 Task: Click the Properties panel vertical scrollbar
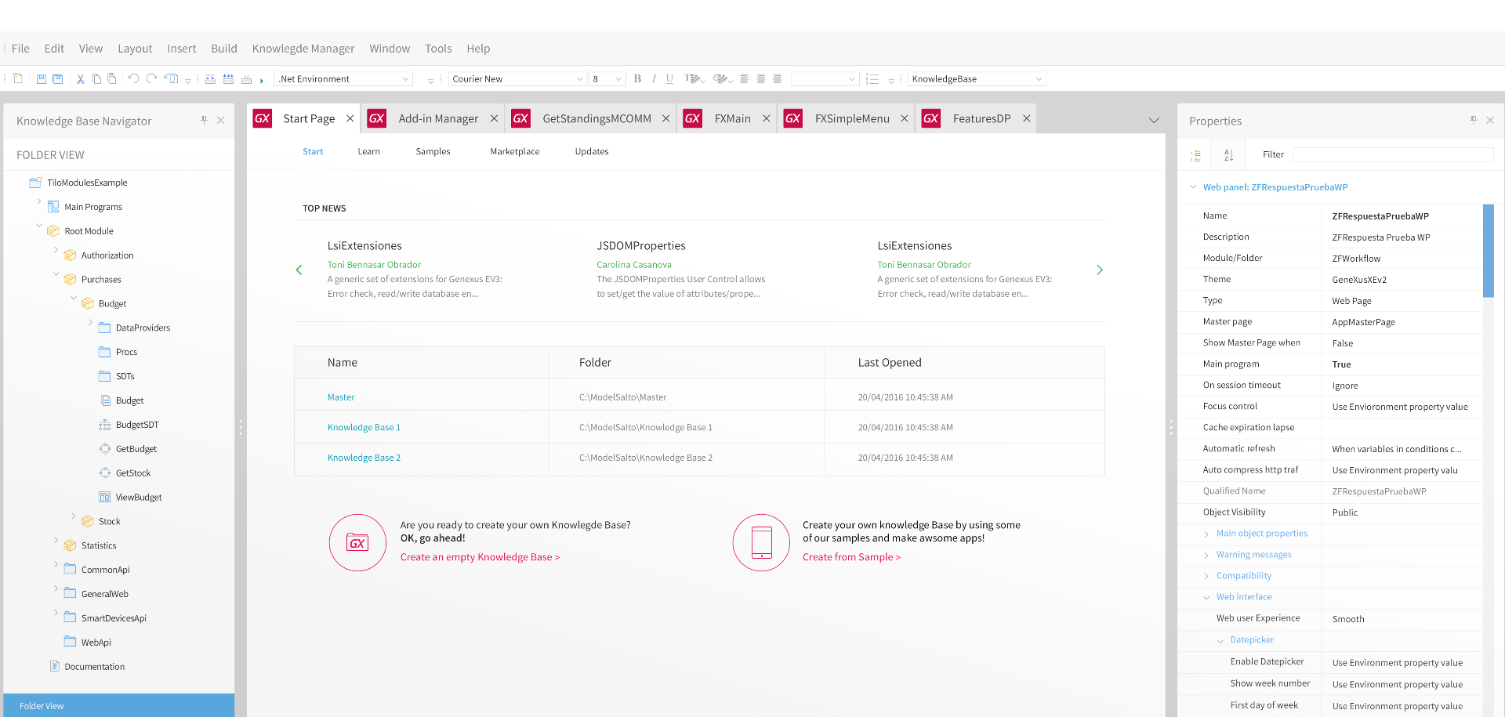[1488, 251]
